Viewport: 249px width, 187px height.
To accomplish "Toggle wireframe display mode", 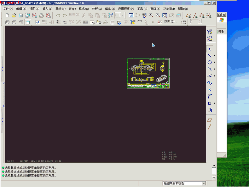I will pos(7,22).
